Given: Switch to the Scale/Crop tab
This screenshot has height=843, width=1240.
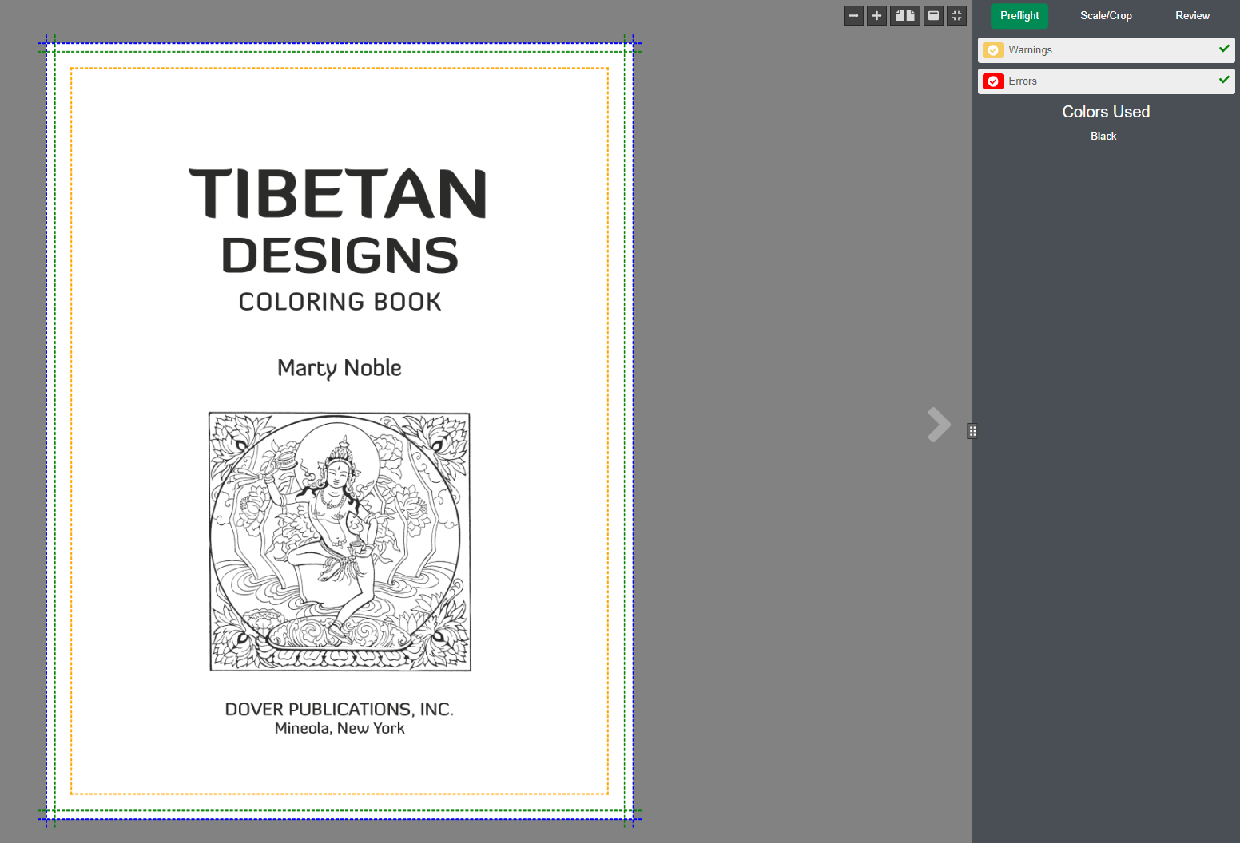Looking at the screenshot, I should click(x=1106, y=16).
